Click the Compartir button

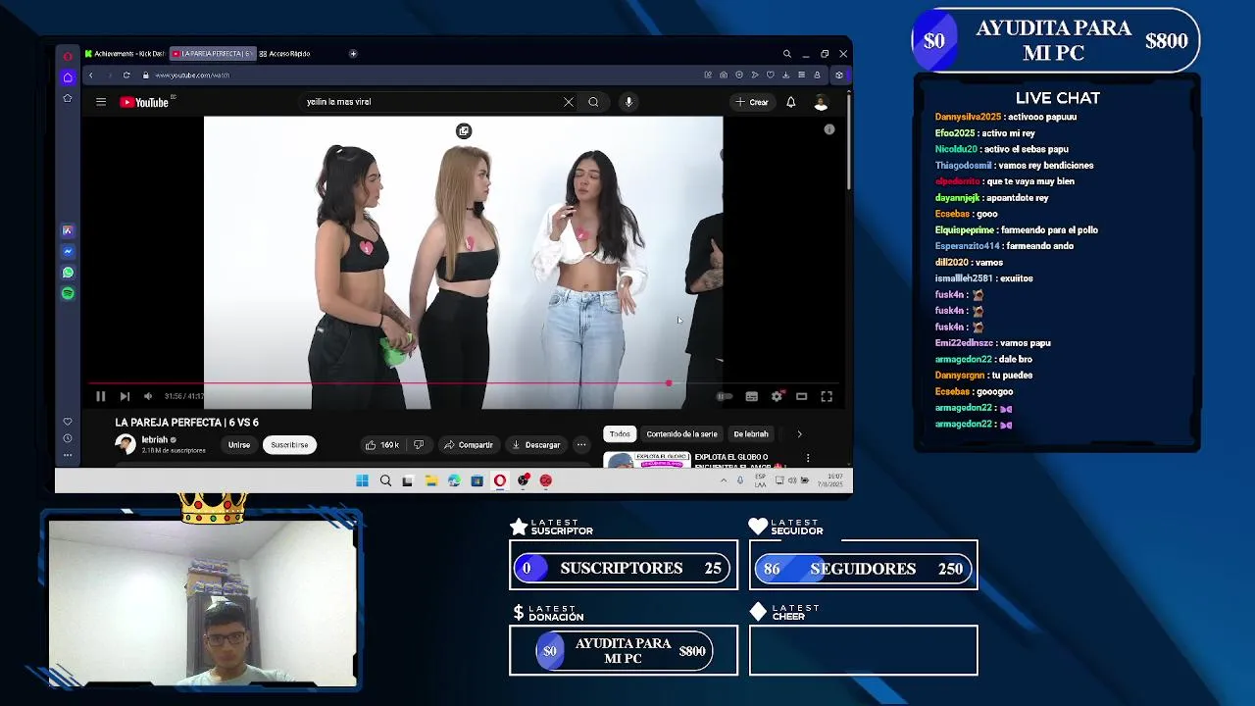[x=468, y=445]
